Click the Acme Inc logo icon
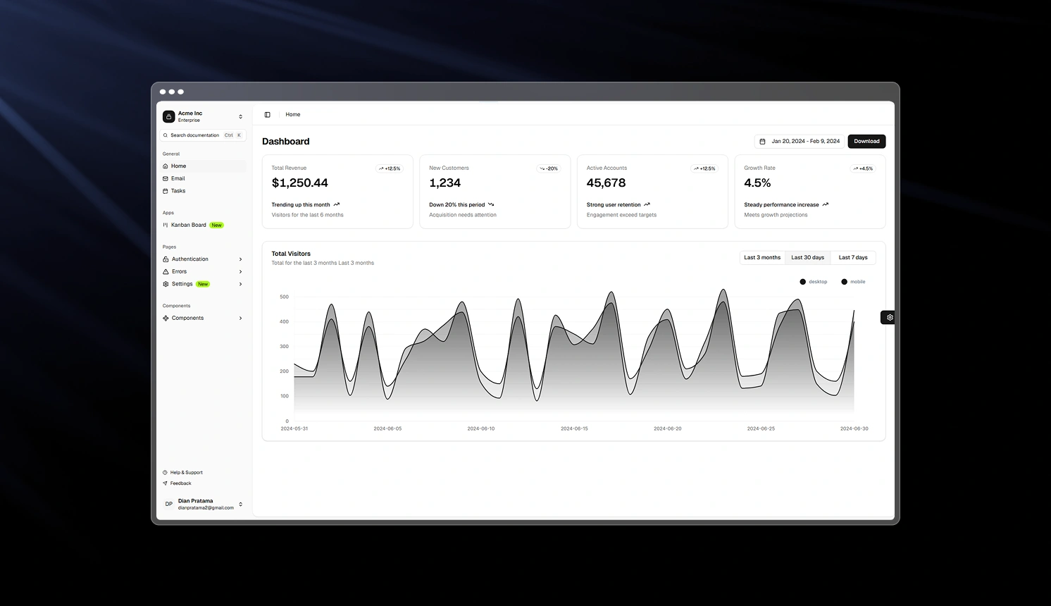 168,116
